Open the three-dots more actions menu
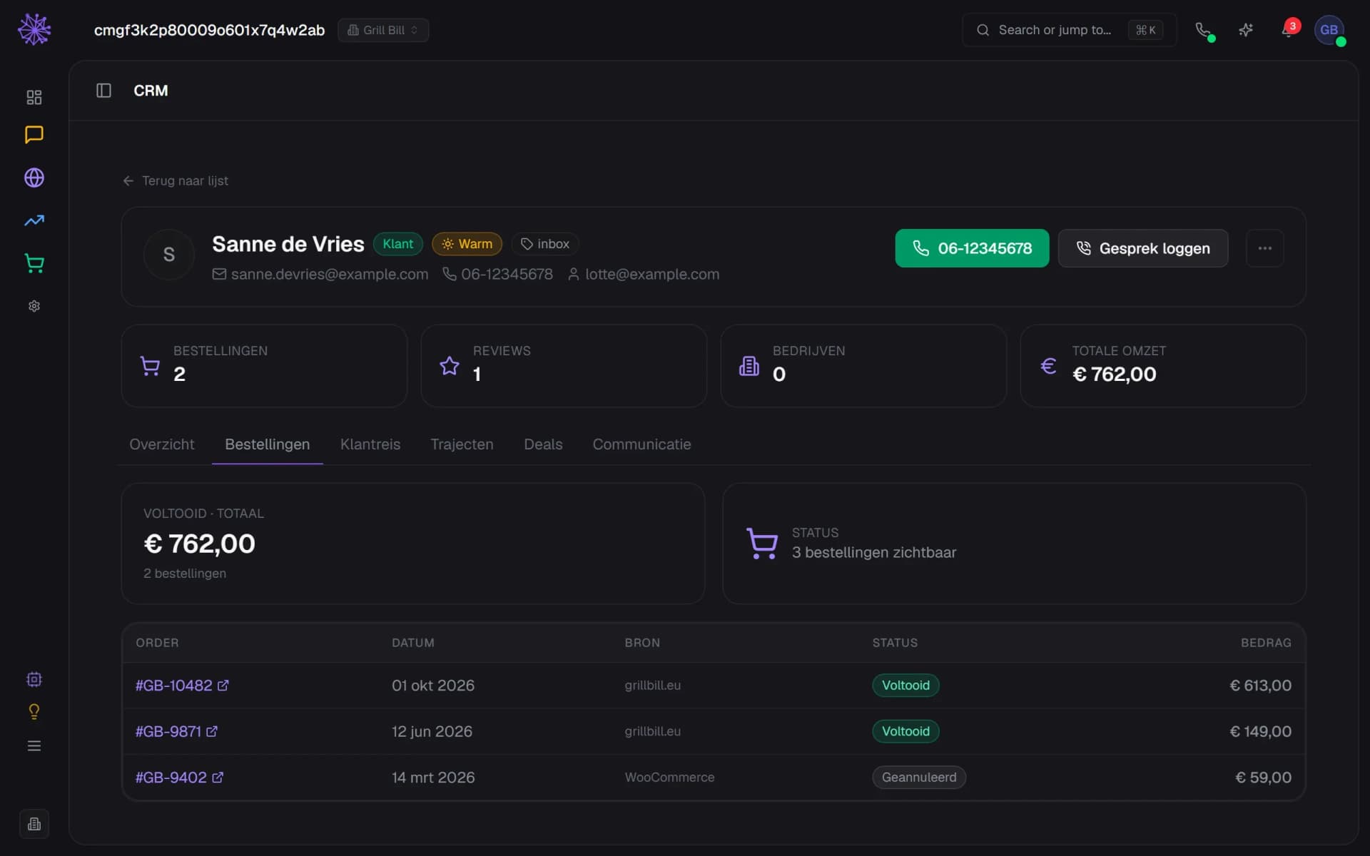Image resolution: width=1370 pixels, height=856 pixels. [x=1264, y=248]
